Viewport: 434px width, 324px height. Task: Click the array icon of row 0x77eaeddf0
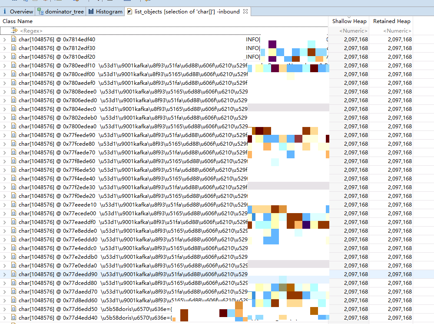13,222
